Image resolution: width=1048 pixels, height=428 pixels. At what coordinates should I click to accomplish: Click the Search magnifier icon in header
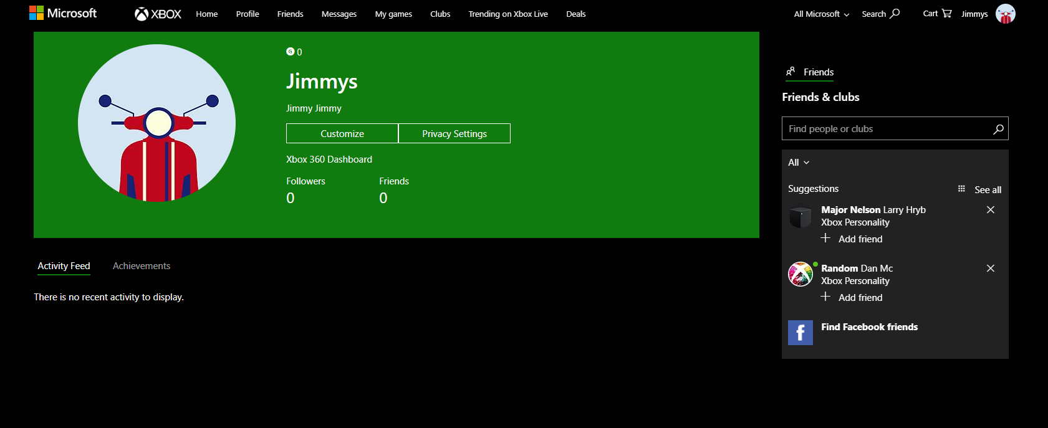(x=895, y=13)
